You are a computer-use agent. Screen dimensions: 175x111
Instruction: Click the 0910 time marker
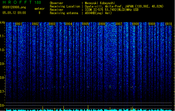pos(169,24)
